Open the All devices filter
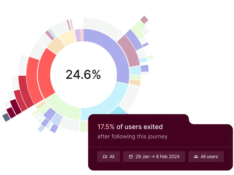Viewport: 234px width, 175px height. [108, 156]
